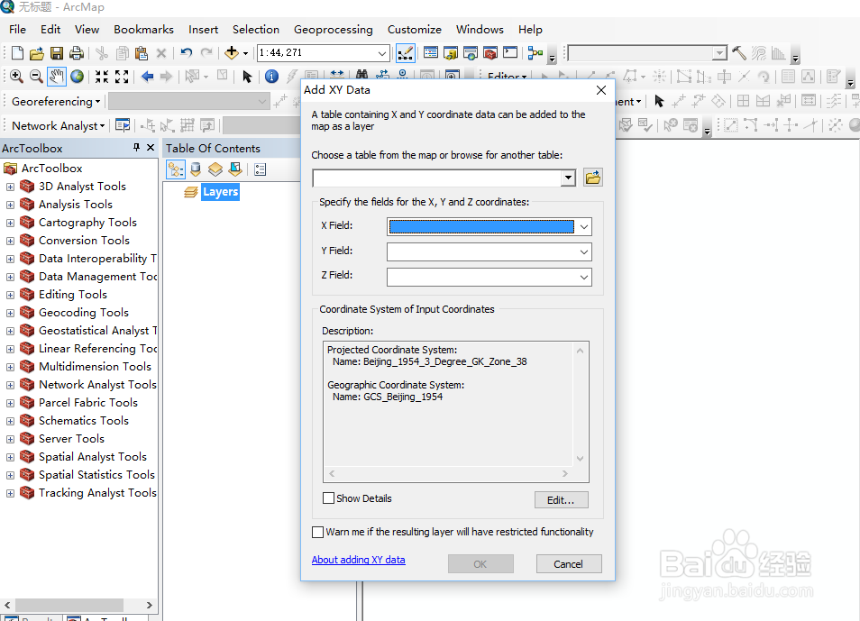Pin the ArcToolbox panel

(x=136, y=147)
